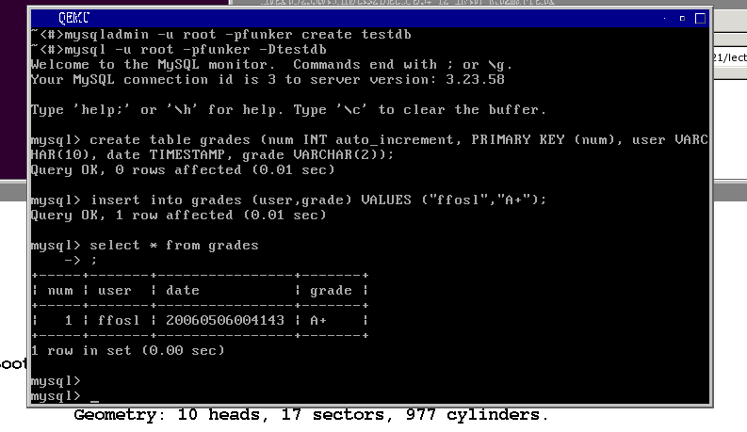Click the 'create table grades' command line
The image size is (747, 432).
click(369, 140)
